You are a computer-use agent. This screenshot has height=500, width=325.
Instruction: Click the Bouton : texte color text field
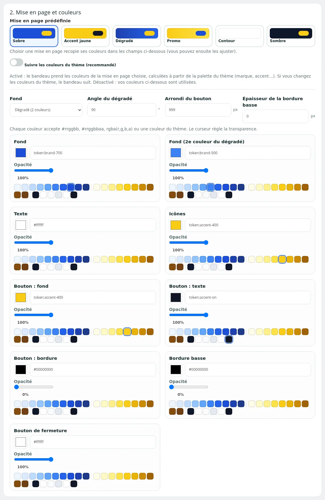coord(248,297)
